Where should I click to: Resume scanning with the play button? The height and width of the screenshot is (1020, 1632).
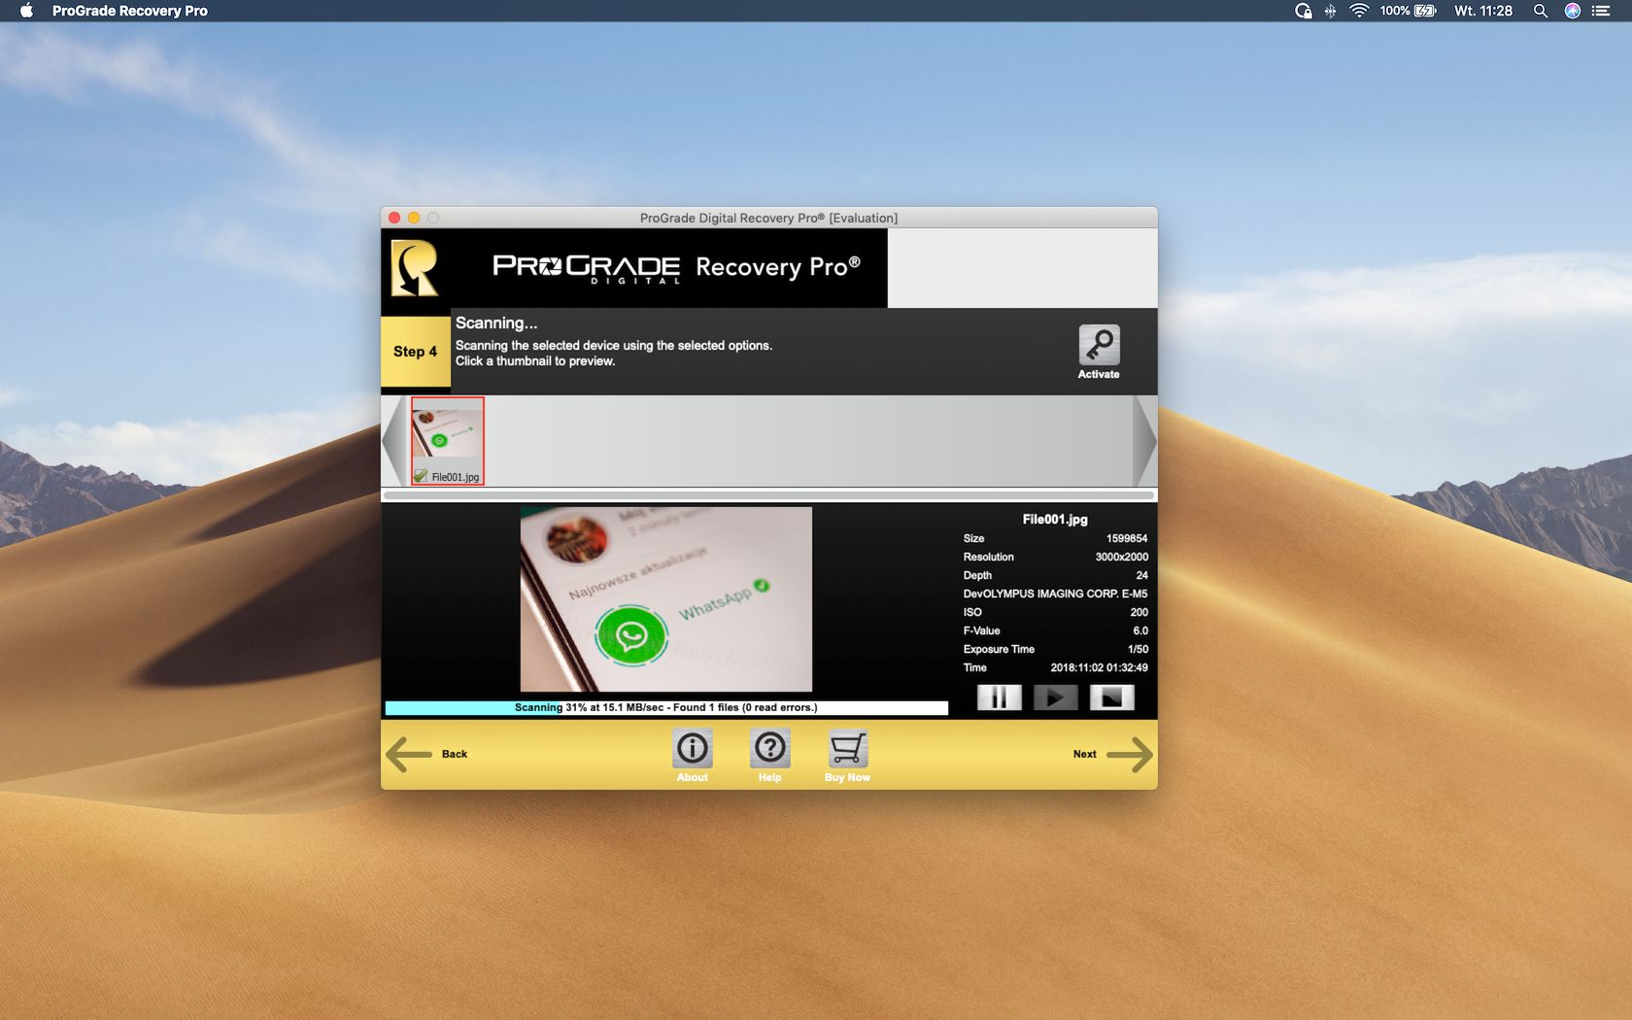pos(1055,697)
